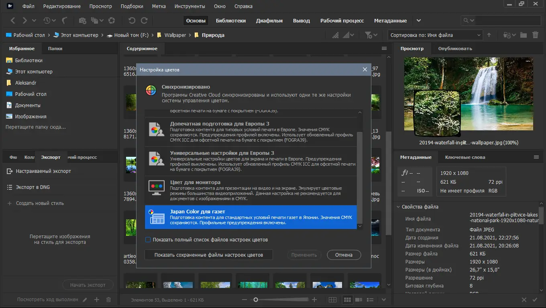The image size is (546, 308).
Task: Cancel the color settings dialog via Отмена
Action: (x=344, y=255)
